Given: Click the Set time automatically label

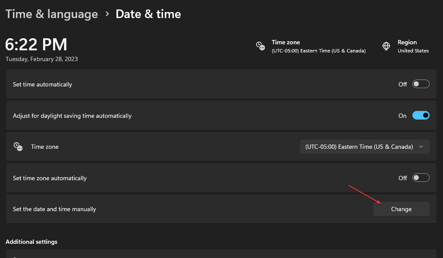Looking at the screenshot, I should [42, 84].
